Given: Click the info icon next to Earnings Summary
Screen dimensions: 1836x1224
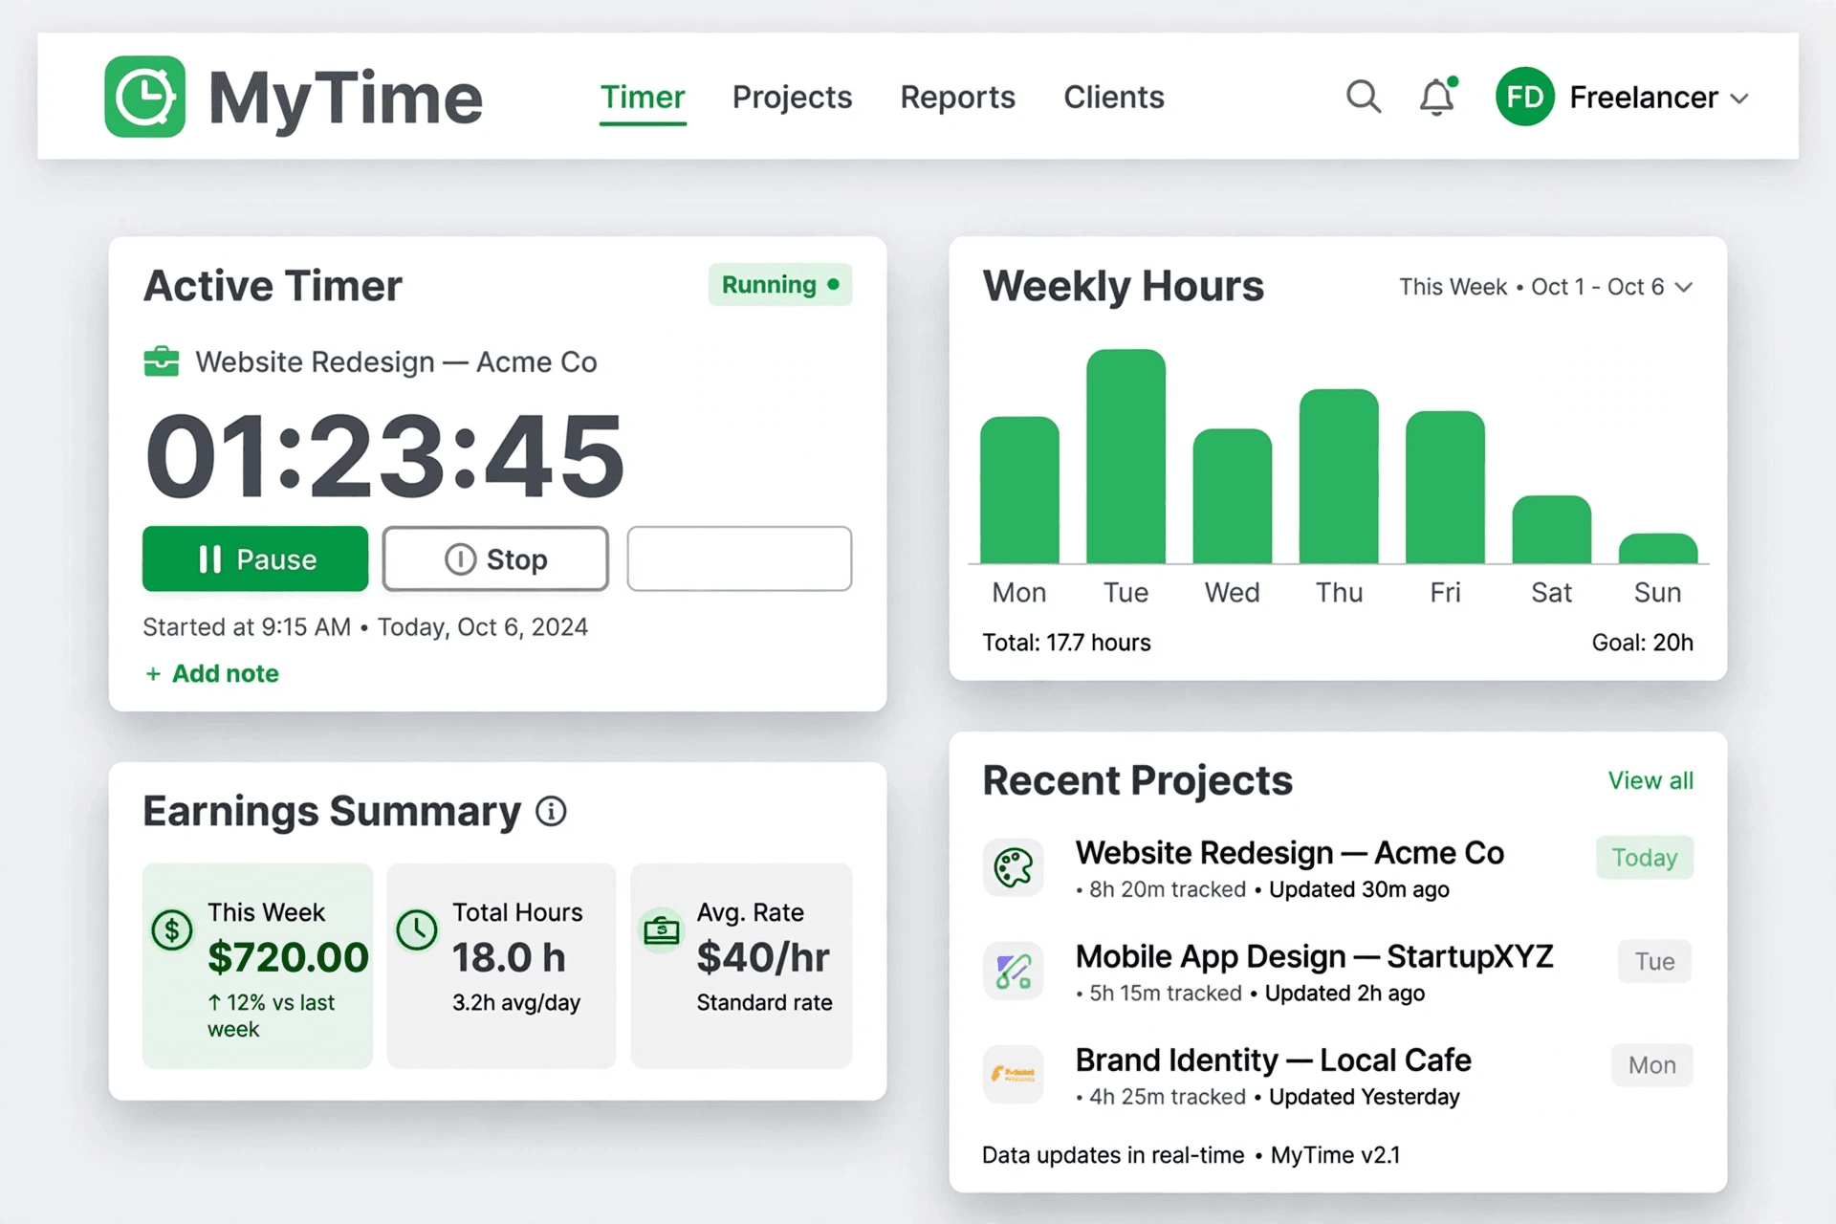Looking at the screenshot, I should tap(551, 811).
